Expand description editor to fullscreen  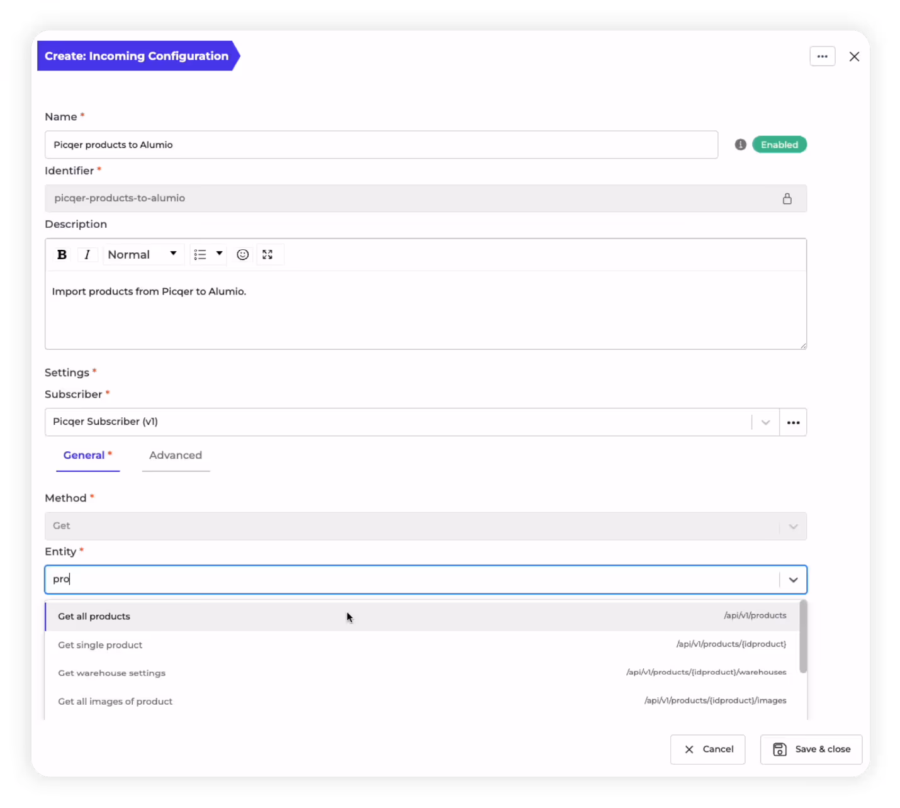267,255
